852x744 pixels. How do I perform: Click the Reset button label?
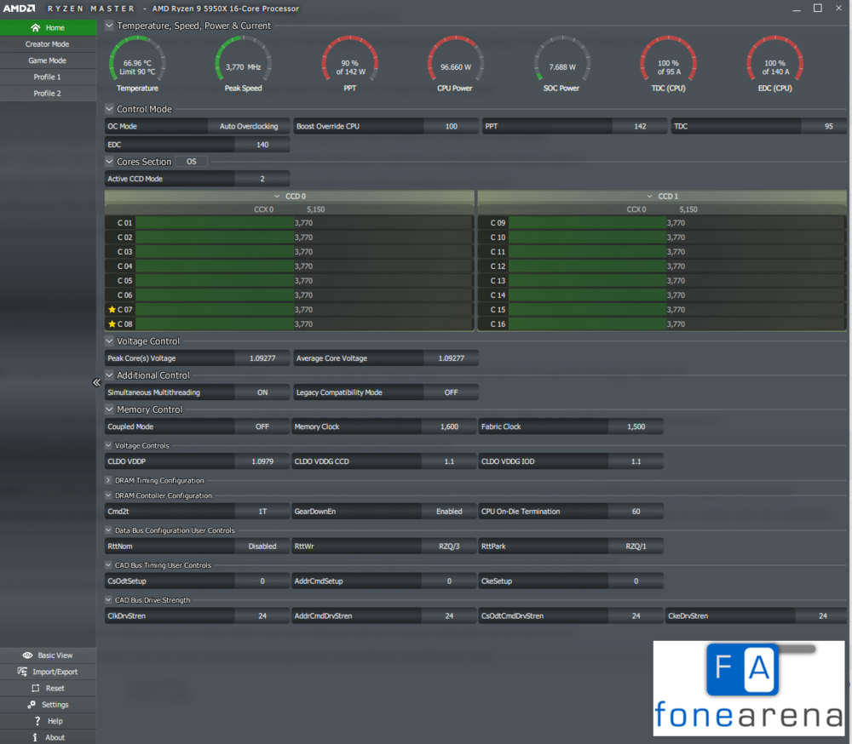tap(55, 688)
